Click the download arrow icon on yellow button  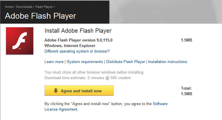click(56, 91)
